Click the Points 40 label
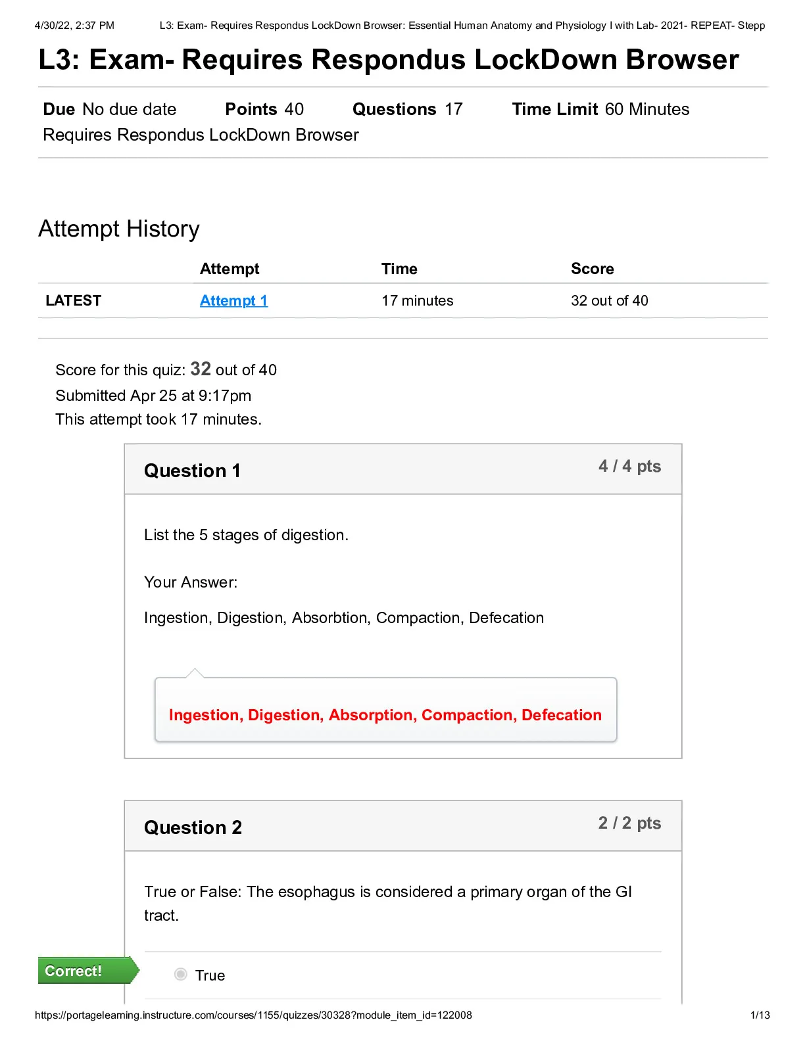The height and width of the screenshot is (1041, 805). click(264, 109)
